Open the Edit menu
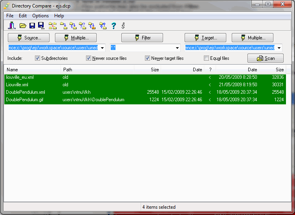 pyautogui.click(x=23, y=16)
